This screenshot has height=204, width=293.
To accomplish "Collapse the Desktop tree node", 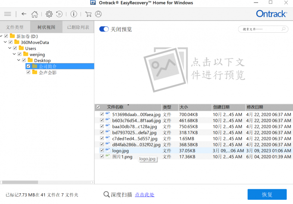I will (19, 60).
